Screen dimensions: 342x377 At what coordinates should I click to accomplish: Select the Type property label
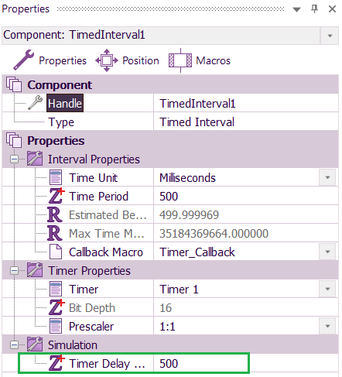pyautogui.click(x=61, y=122)
